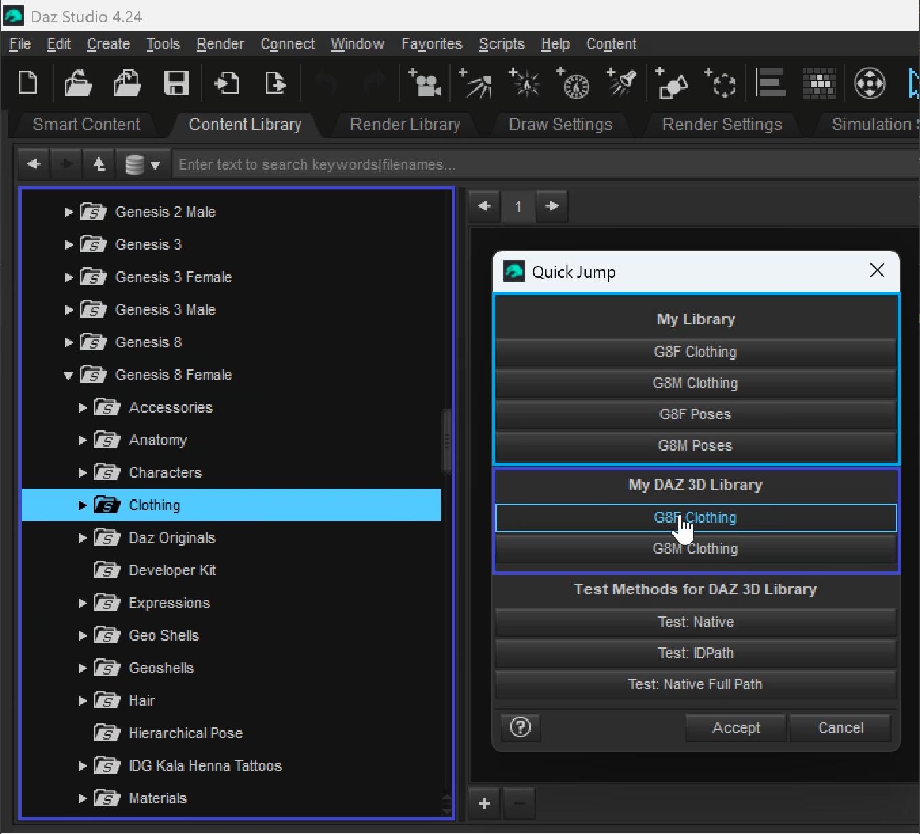Screen dimensions: 920x834
Task: Click the plus button below the content view
Action: 484,803
